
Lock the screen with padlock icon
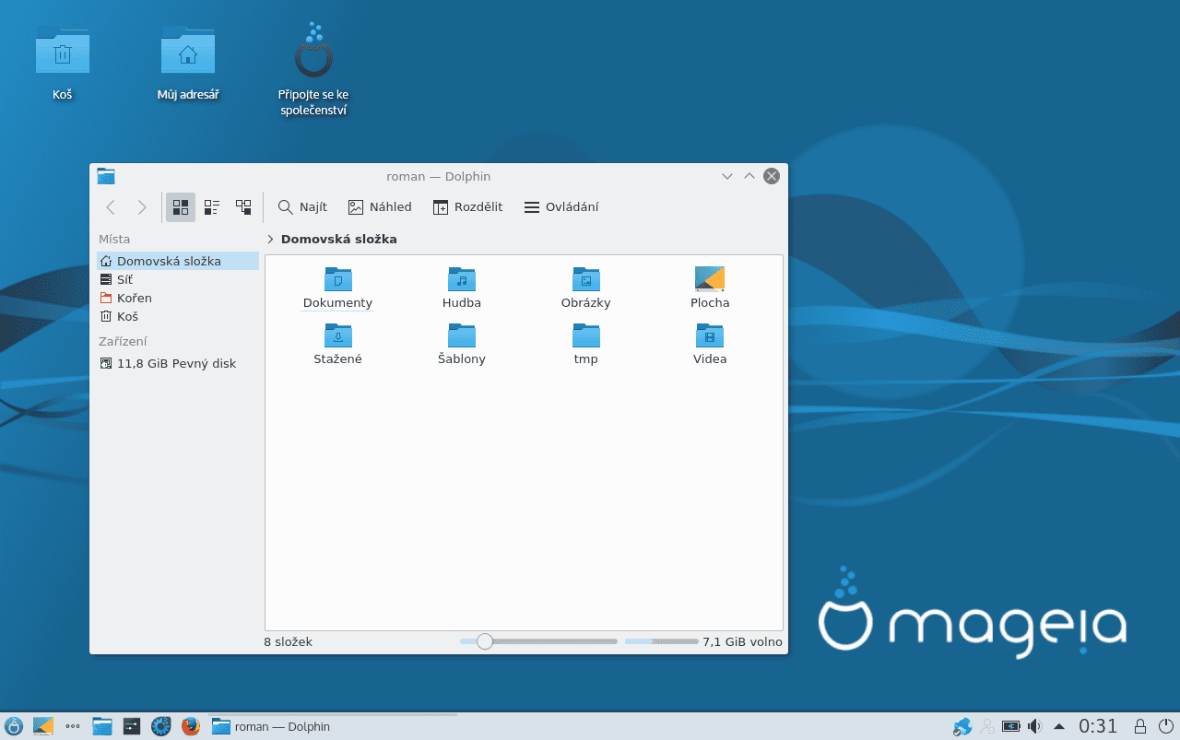pyautogui.click(x=1140, y=726)
